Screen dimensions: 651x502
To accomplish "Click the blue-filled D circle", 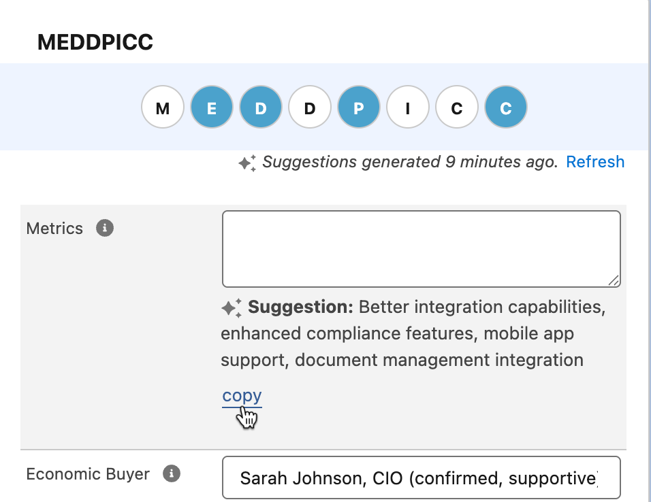I will coord(261,107).
